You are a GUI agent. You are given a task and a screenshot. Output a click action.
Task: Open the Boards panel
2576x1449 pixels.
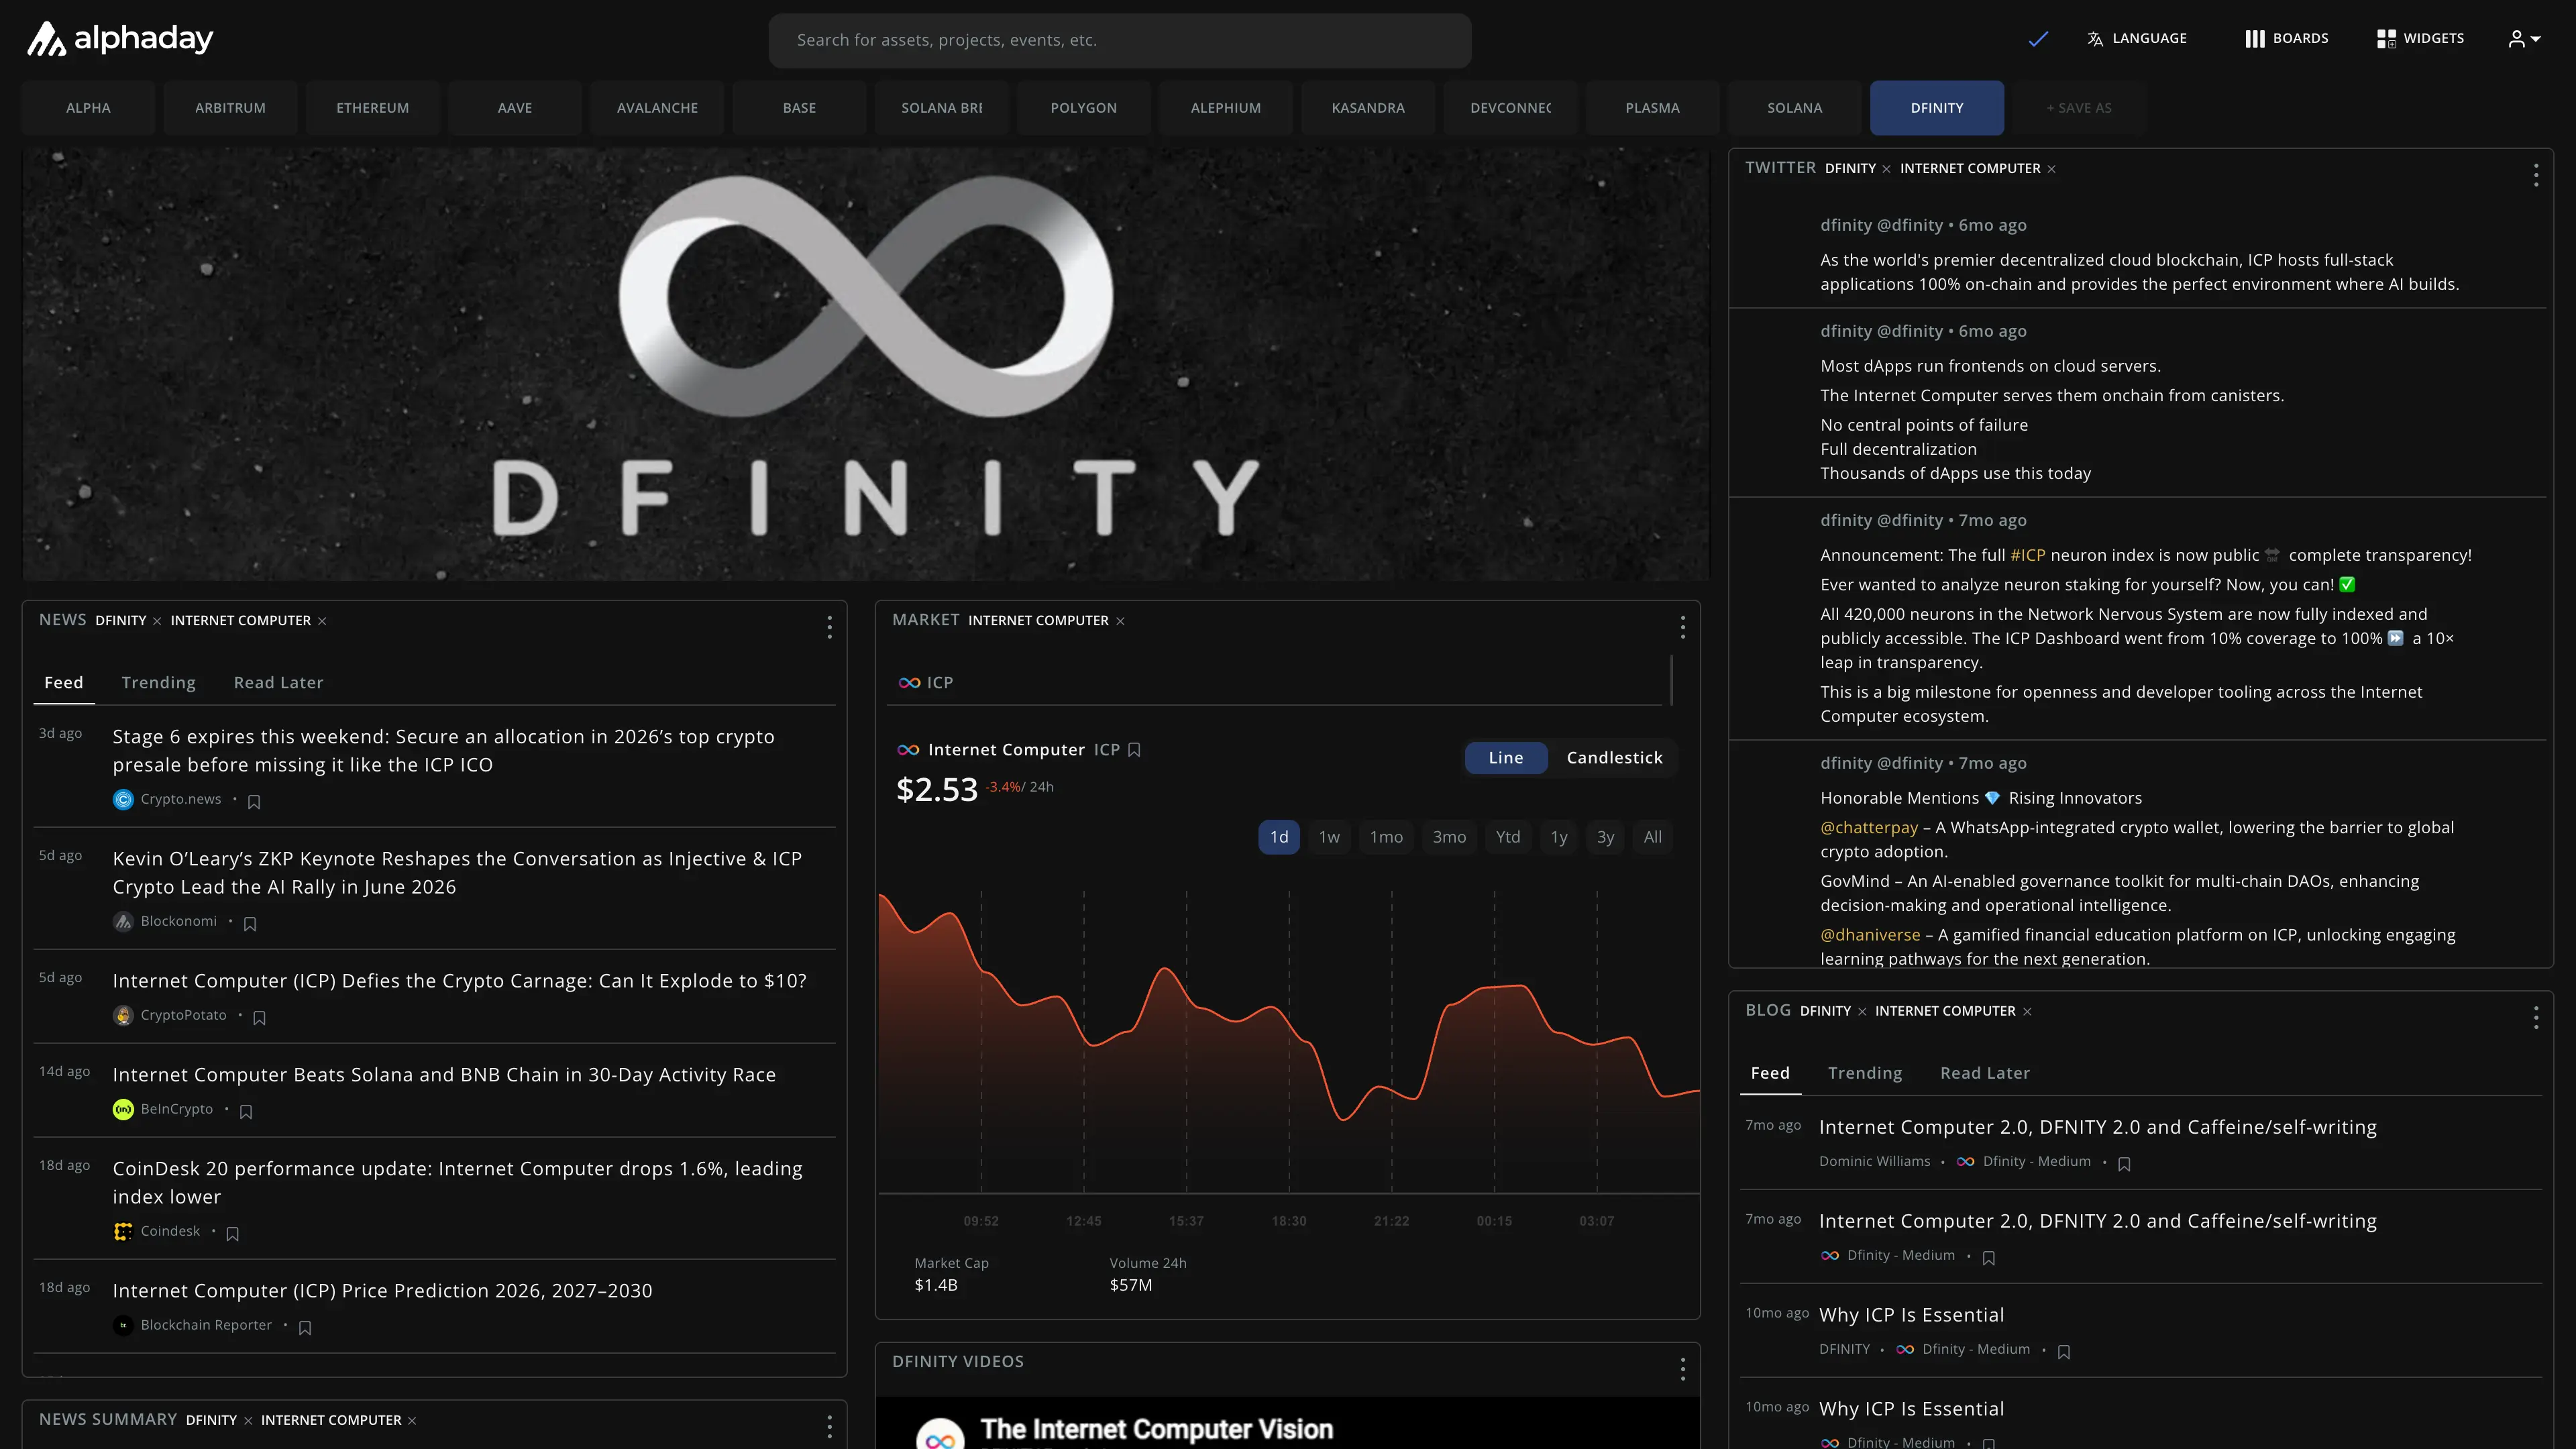(2286, 39)
